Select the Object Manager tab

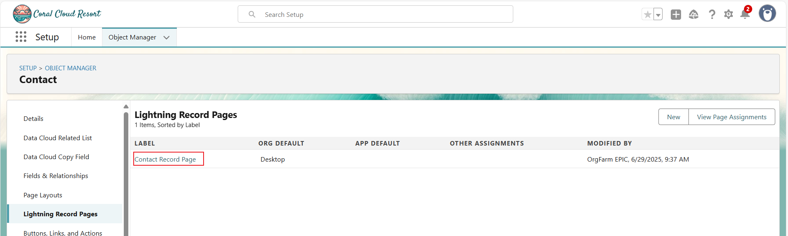(x=132, y=37)
